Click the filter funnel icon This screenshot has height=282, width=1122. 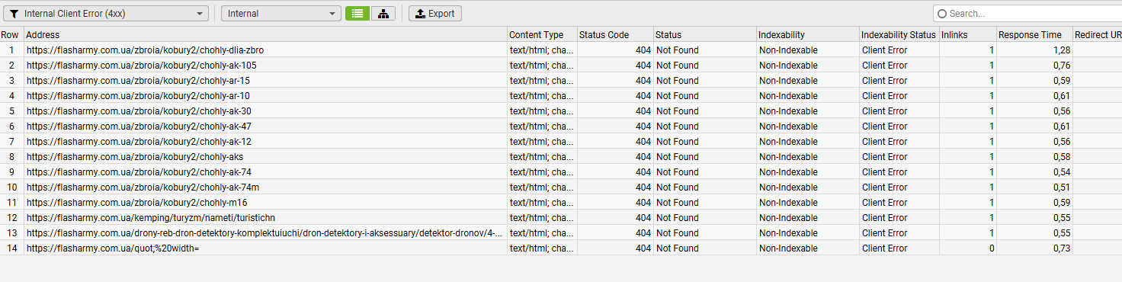pyautogui.click(x=14, y=14)
